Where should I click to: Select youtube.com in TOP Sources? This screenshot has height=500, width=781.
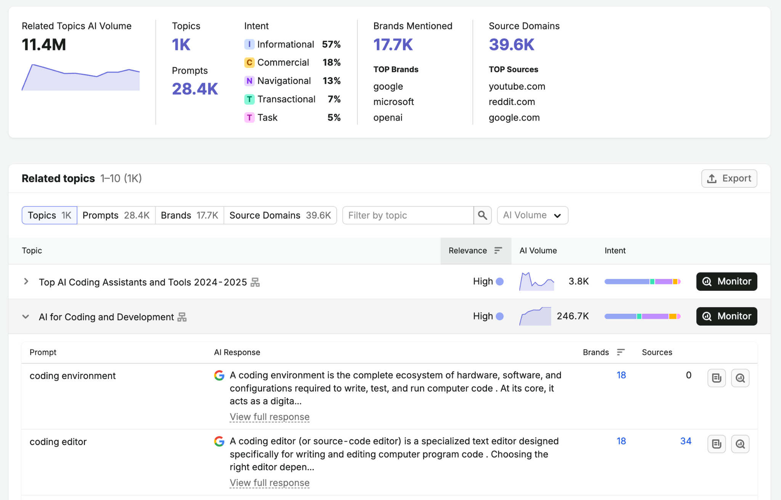pos(517,87)
